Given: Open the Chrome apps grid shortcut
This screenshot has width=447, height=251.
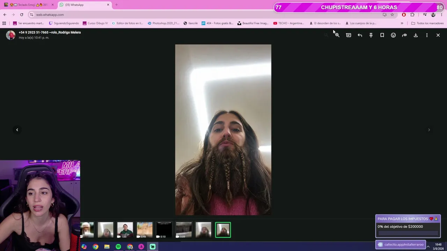Looking at the screenshot, I should click(4, 23).
